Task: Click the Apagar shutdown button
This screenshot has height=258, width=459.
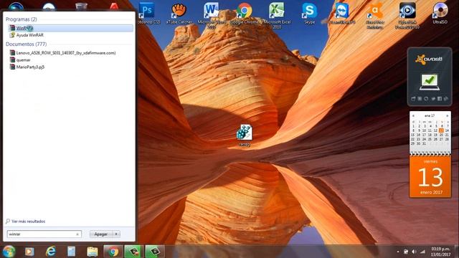Action: pos(101,234)
